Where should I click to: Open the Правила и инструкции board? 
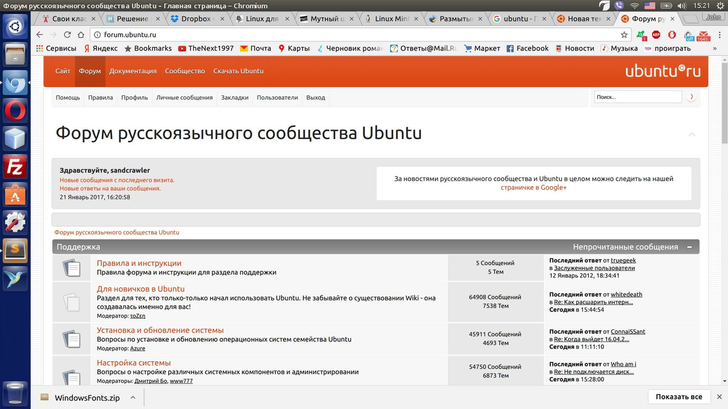pos(139,263)
